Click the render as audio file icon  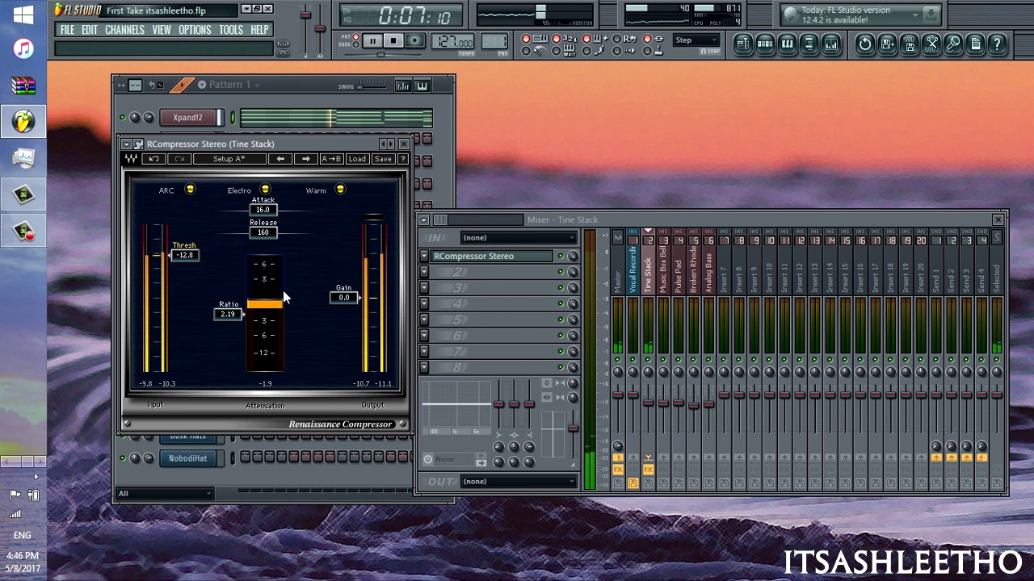click(910, 44)
